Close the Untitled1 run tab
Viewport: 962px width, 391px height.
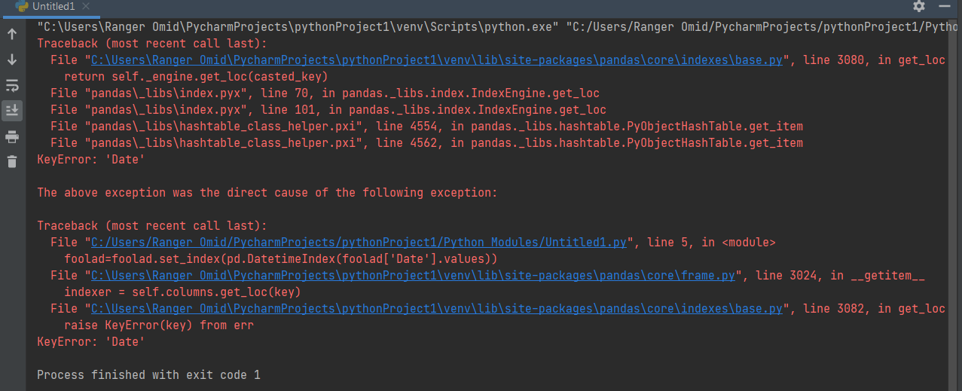coord(86,7)
